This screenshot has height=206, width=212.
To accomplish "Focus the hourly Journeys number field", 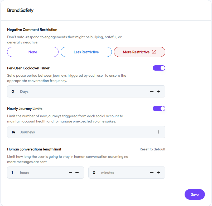I will 79,132.
